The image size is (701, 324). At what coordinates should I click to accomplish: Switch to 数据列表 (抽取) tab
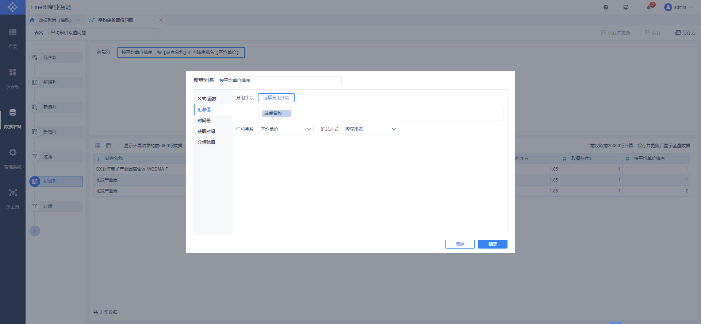click(55, 20)
